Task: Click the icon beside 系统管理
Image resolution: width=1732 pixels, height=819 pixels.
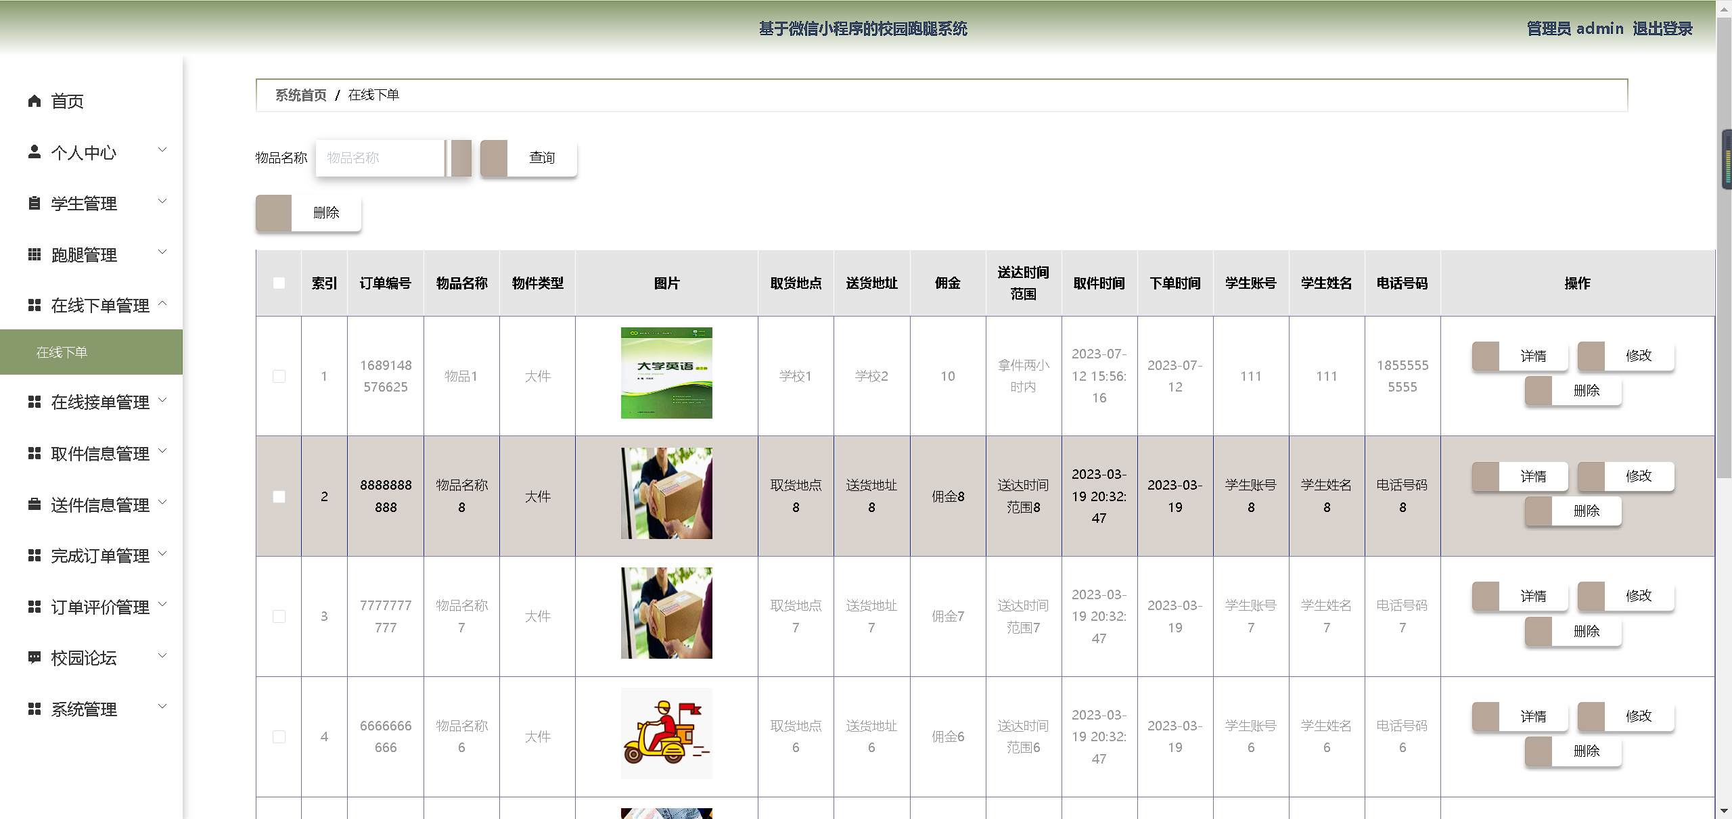Action: coord(35,708)
